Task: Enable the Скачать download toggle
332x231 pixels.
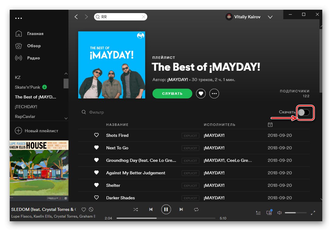Action: [x=305, y=113]
